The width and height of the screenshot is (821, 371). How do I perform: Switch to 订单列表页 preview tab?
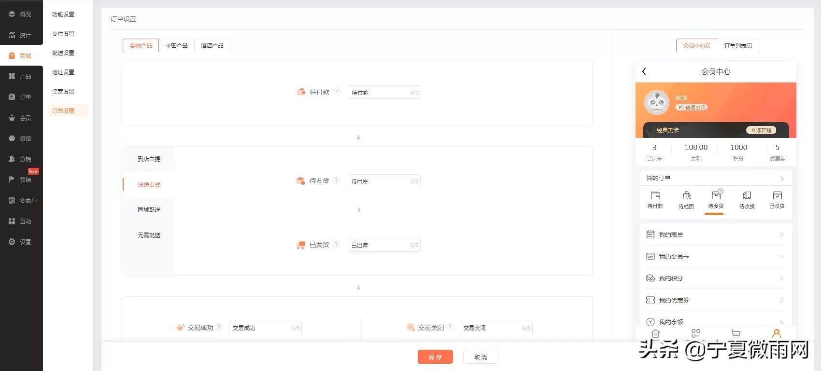pos(738,45)
